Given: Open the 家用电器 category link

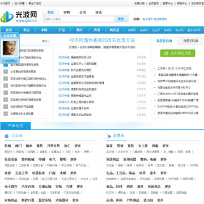Looking at the screenshot, I should point(130,159).
